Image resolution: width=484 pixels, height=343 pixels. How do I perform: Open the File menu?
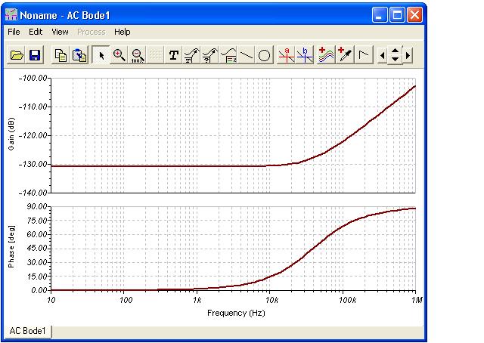[x=14, y=32]
